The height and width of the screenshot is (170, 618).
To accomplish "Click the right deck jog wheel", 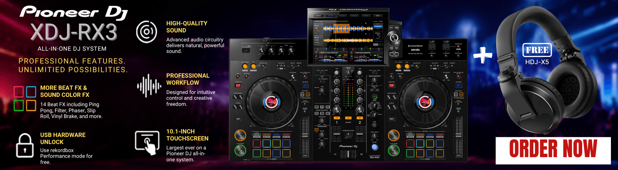I will coord(425,102).
